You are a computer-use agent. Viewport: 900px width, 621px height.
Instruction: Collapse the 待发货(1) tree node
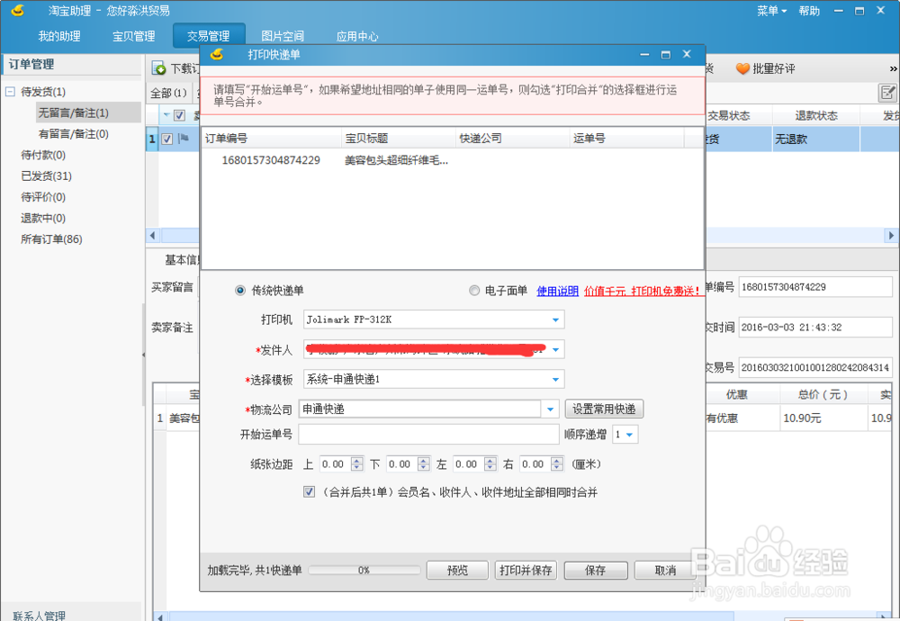[10, 91]
